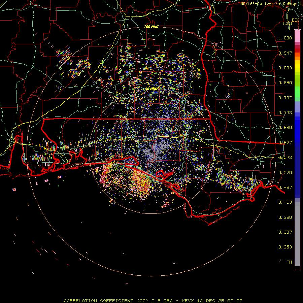Screen dimensions: 303x303
Task: Click the 0.307 color scale value
Action: (285, 232)
